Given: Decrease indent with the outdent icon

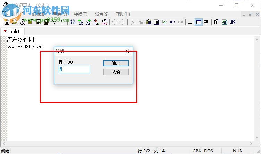Looking at the screenshot, I should [x=123, y=22].
